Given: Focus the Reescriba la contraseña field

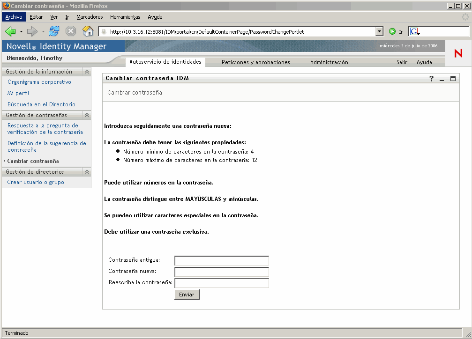Looking at the screenshot, I should pyautogui.click(x=222, y=283).
